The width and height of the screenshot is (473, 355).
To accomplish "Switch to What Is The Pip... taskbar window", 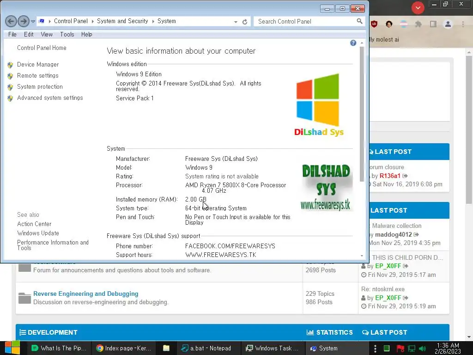I will 59,348.
